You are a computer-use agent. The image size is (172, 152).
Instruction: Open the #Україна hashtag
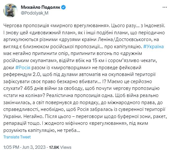pos(154,47)
